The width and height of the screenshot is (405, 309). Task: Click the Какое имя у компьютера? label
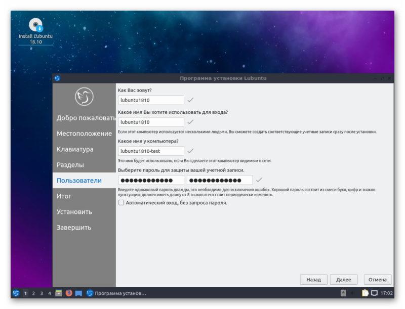pyautogui.click(x=148, y=141)
